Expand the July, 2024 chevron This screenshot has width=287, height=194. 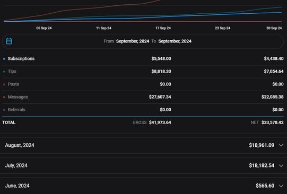click(281, 166)
